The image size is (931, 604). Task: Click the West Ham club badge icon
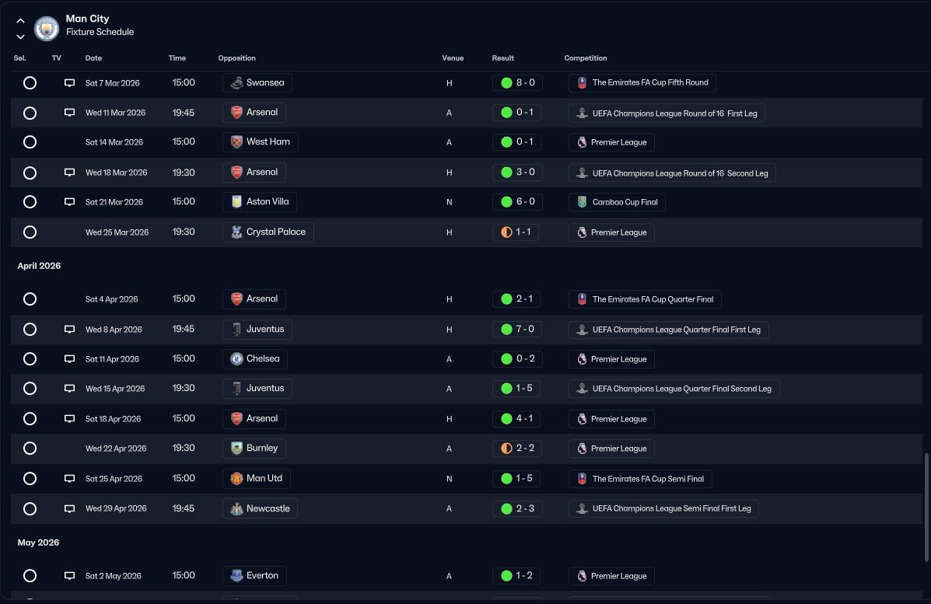point(236,142)
